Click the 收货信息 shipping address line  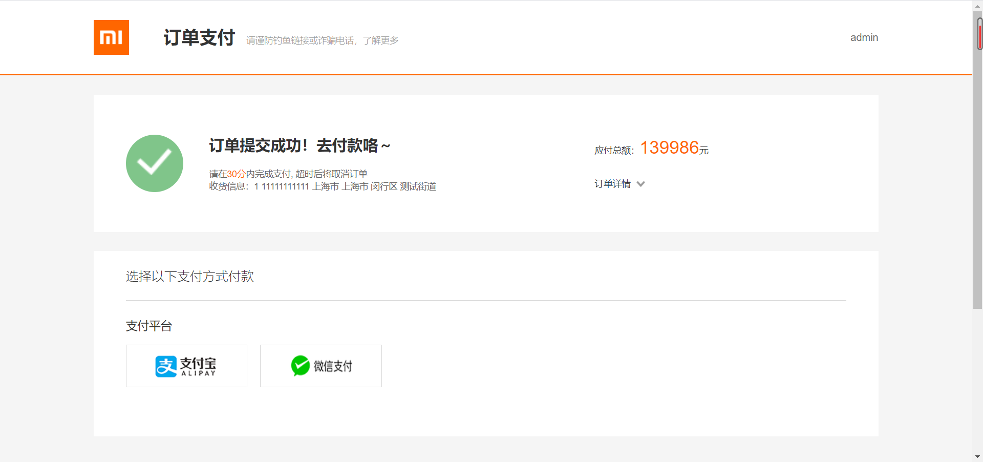pyautogui.click(x=323, y=186)
